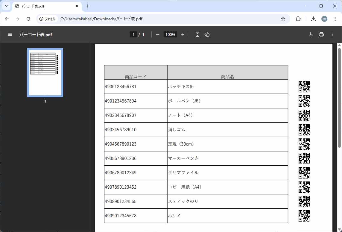Open a new browser tab
The image size is (342, 232).
(x=87, y=6)
